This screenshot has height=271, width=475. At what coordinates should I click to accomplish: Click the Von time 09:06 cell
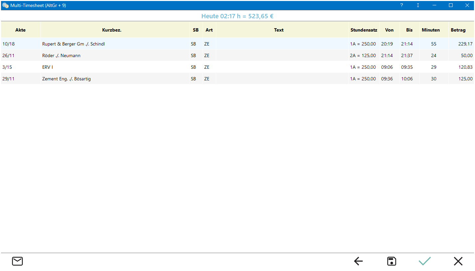[387, 67]
